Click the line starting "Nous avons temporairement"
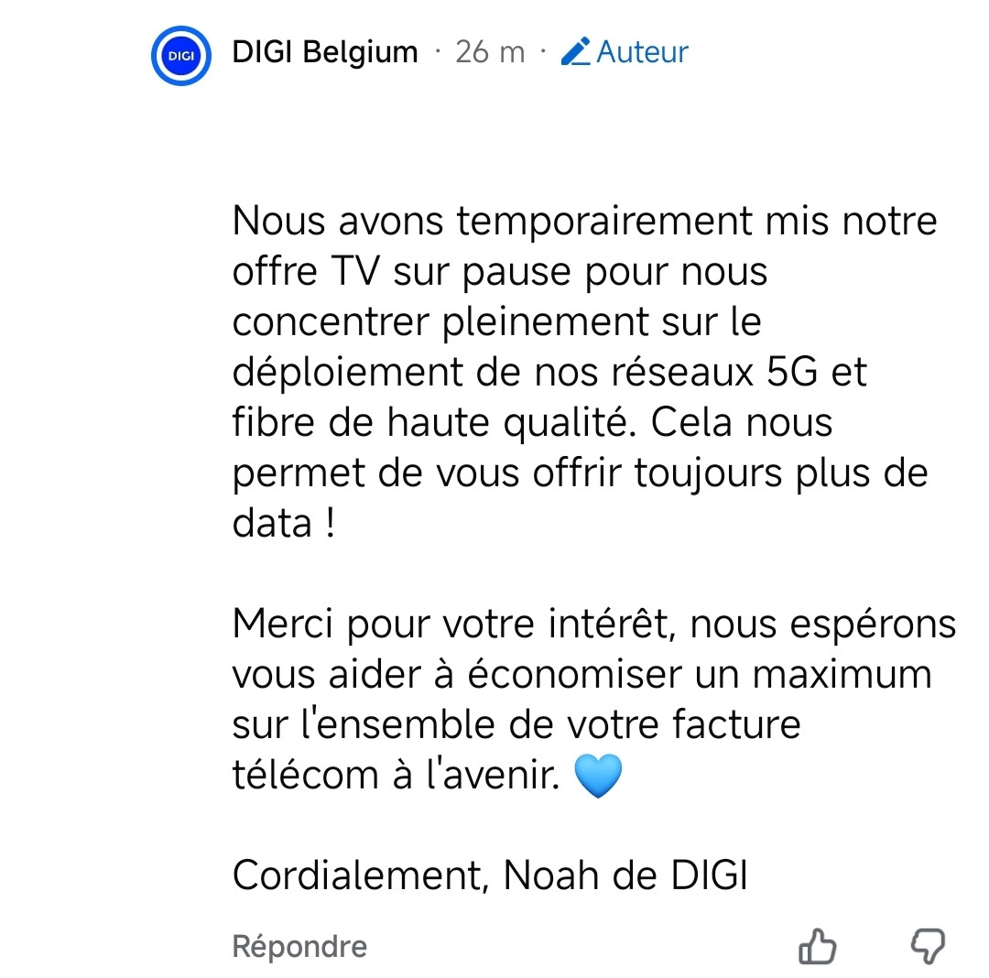Viewport: 989px width, 978px height. 584,221
